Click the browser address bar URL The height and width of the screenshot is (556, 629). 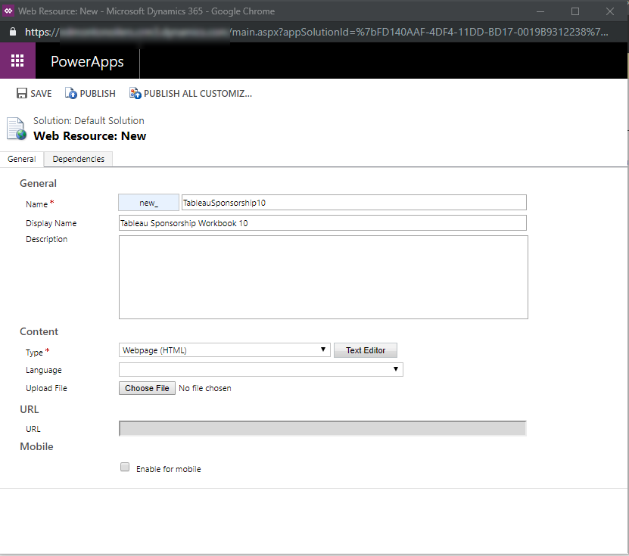tap(316, 32)
